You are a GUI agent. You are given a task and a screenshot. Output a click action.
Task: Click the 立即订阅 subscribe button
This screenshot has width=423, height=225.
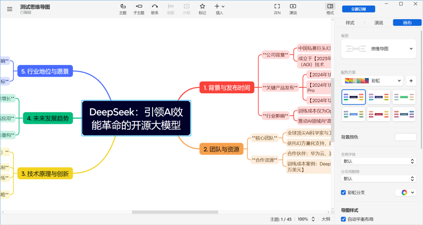[358, 9]
